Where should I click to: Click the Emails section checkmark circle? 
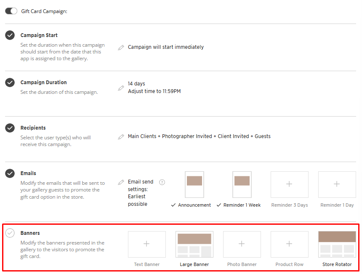[x=10, y=173]
